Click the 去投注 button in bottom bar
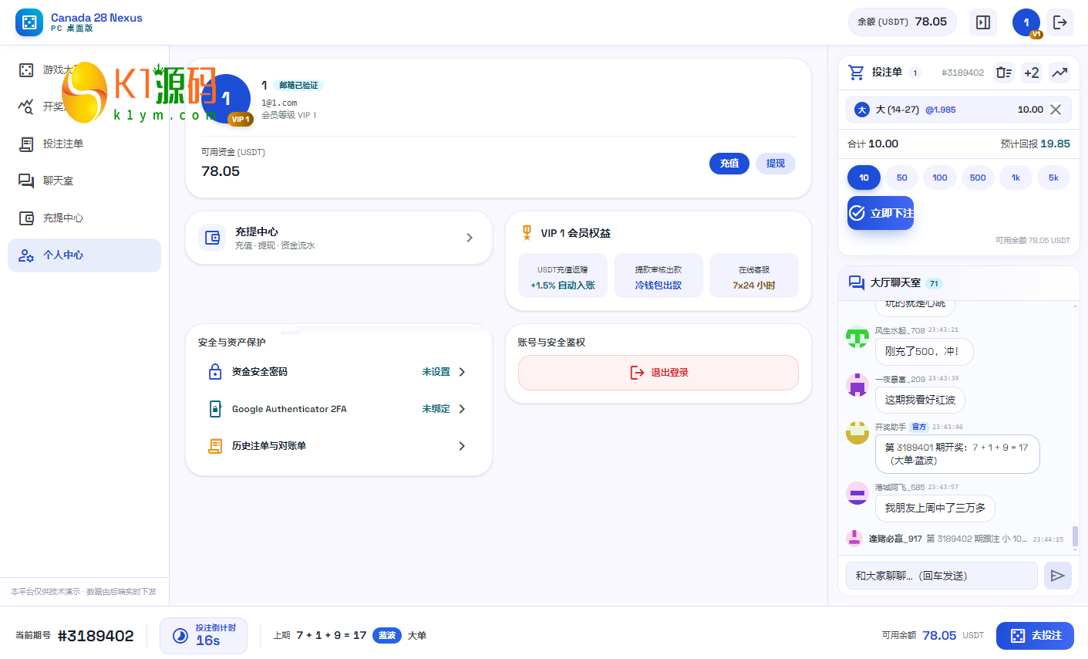This screenshot has height=659, width=1088. coord(1035,636)
